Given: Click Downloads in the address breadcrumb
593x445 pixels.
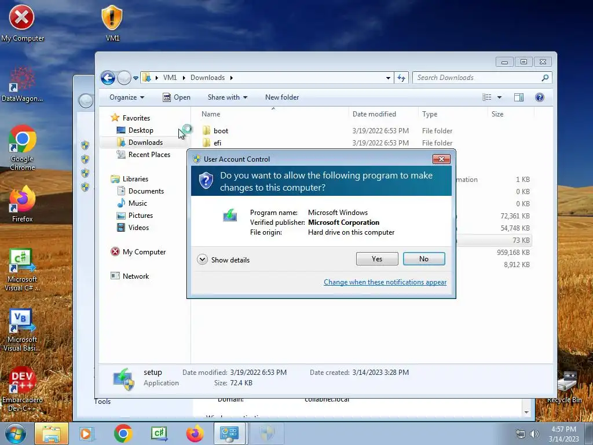Looking at the screenshot, I should (207, 78).
